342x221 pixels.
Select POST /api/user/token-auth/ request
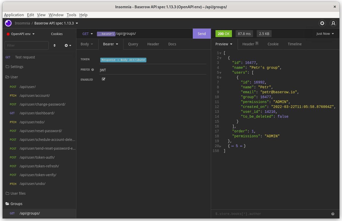coord(39,157)
